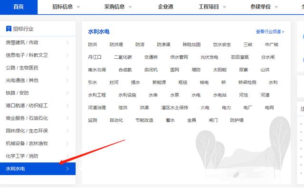Select 园林绿化 / 生态环保 category
304x188 pixels.
27,131
